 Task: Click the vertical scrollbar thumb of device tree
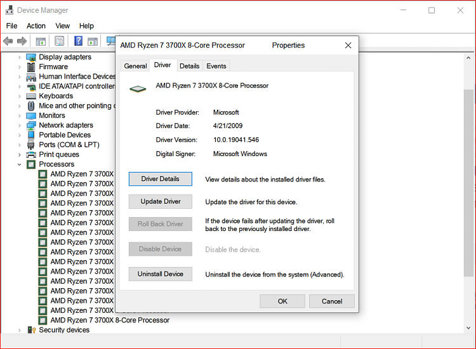point(468,183)
